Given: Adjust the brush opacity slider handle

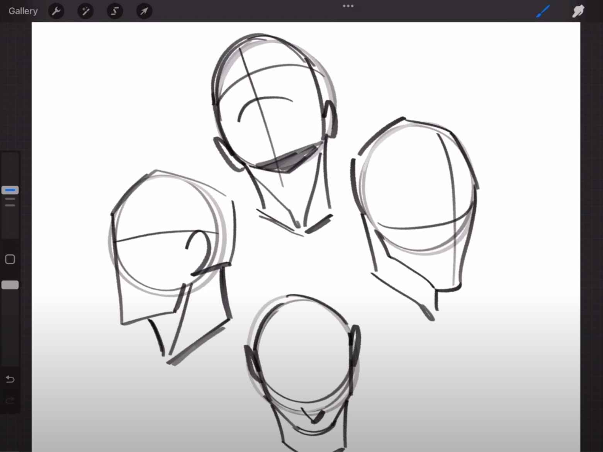Looking at the screenshot, I should 10,285.
